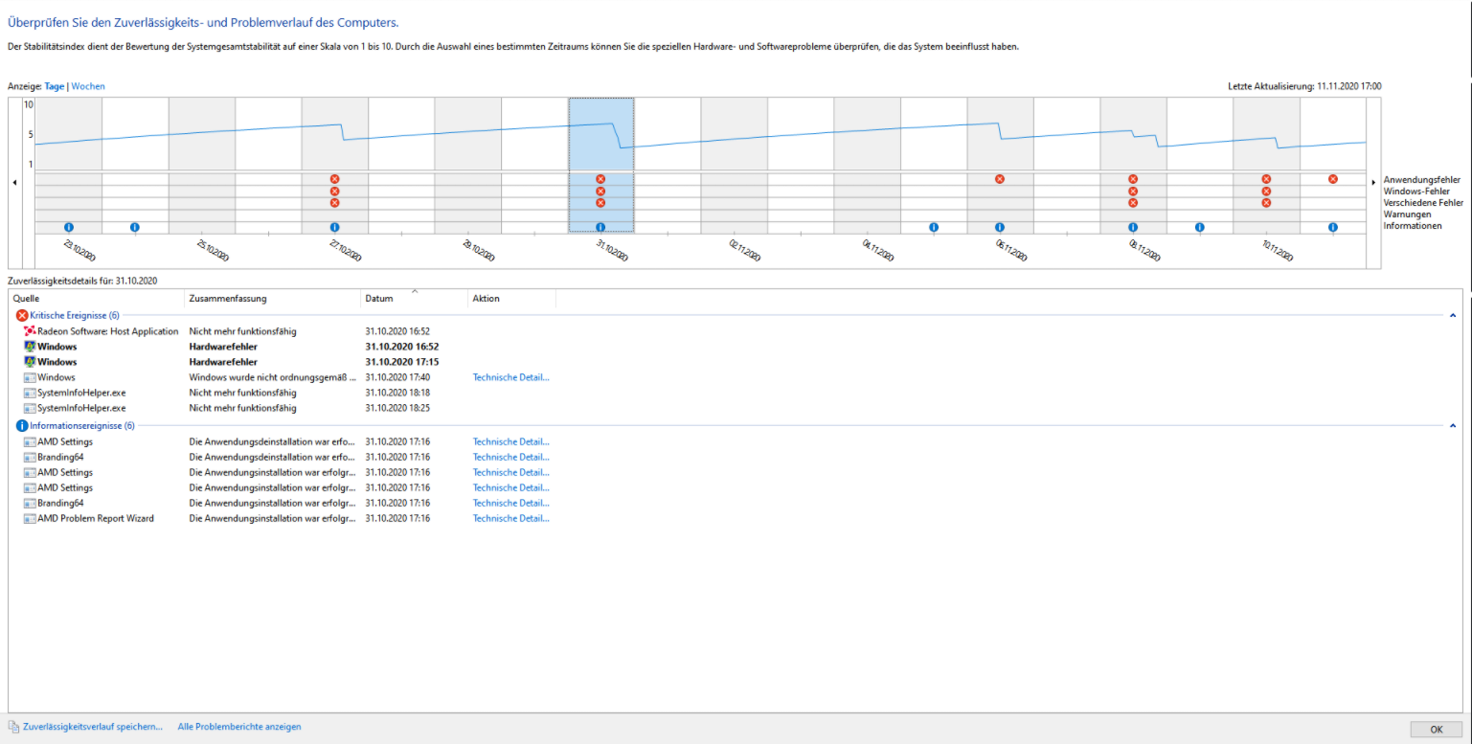The width and height of the screenshot is (1472, 744).
Task: Click the AMD Problem Report Wizard icon
Action: click(30, 518)
